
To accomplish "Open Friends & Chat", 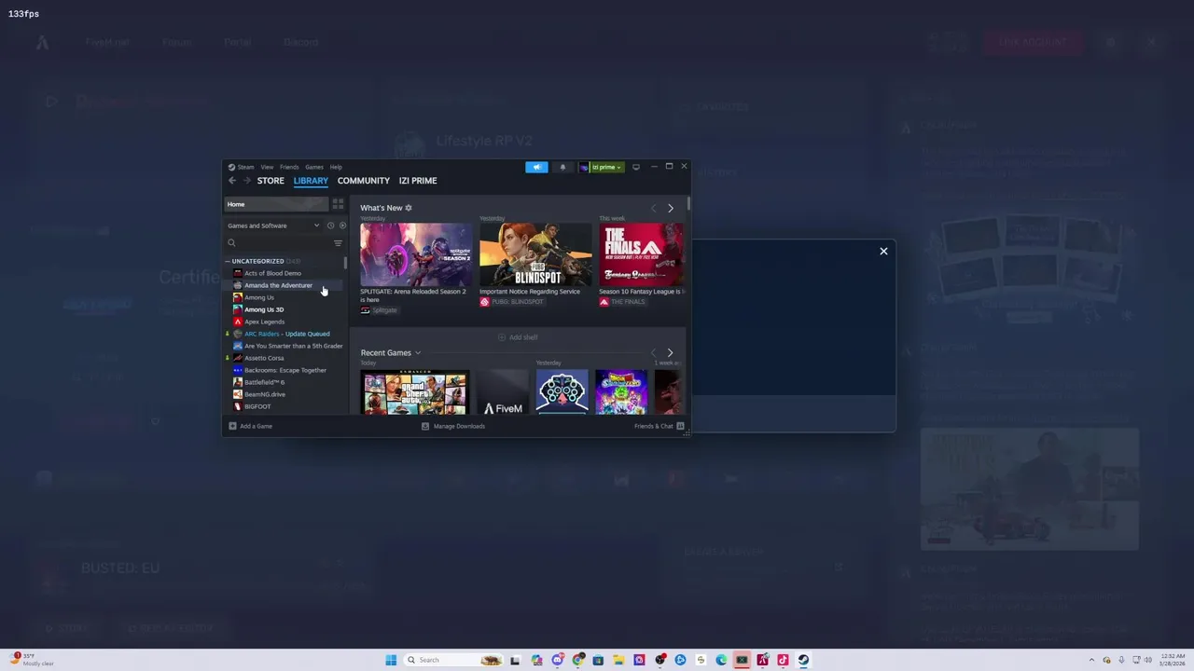I will coord(659,426).
